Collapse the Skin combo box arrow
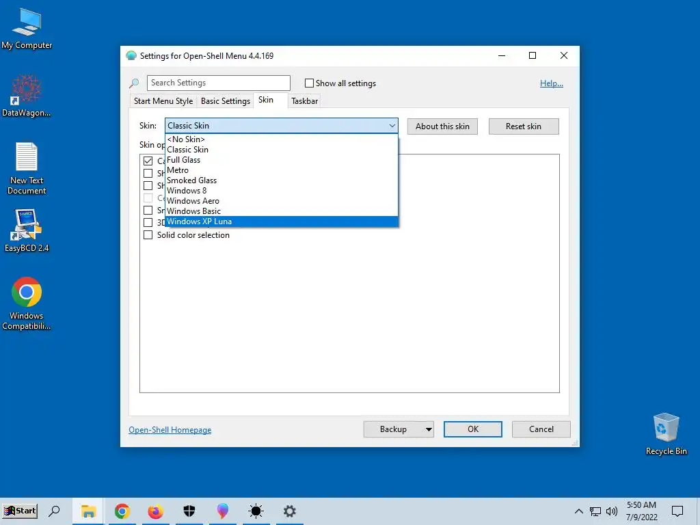The image size is (700, 525). pos(392,126)
